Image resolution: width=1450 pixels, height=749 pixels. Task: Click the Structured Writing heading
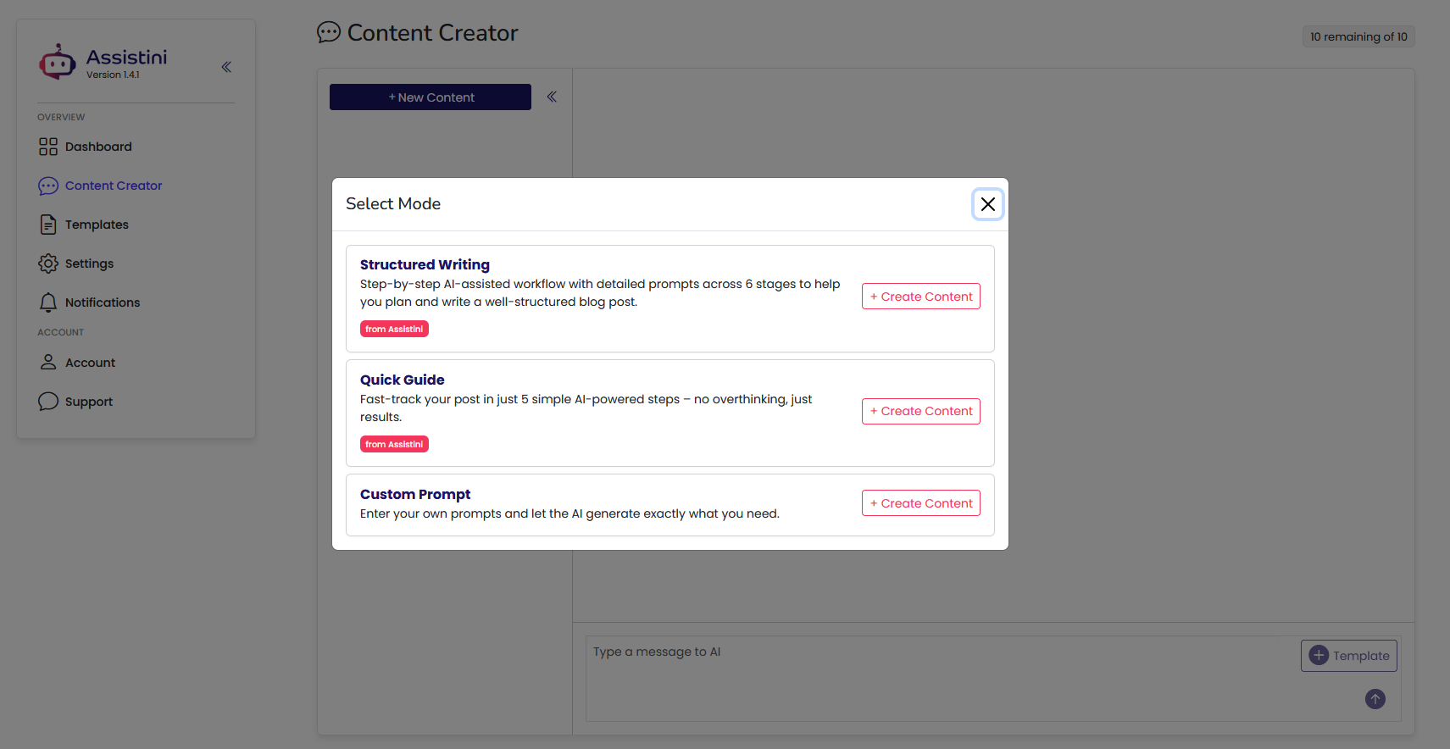pyautogui.click(x=425, y=264)
